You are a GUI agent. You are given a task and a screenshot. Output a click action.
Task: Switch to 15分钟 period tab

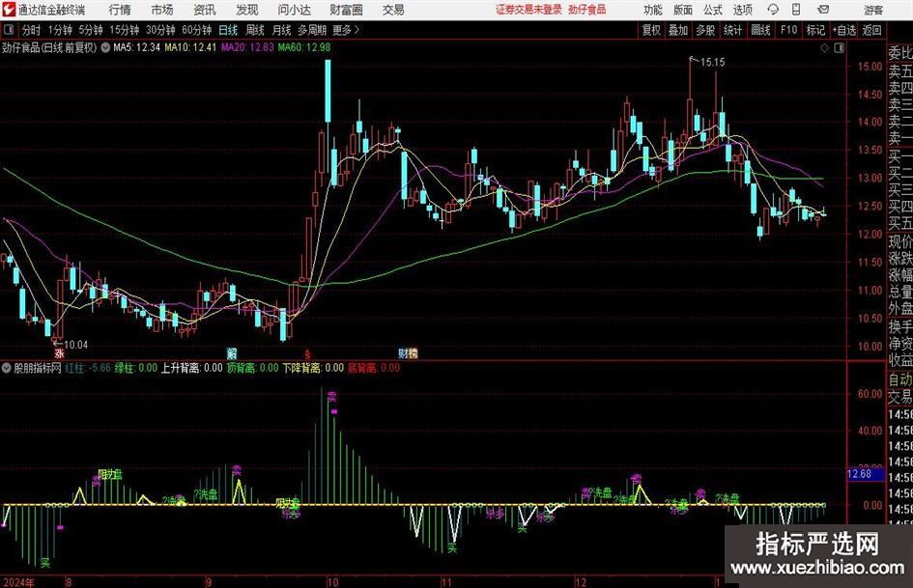pos(125,30)
